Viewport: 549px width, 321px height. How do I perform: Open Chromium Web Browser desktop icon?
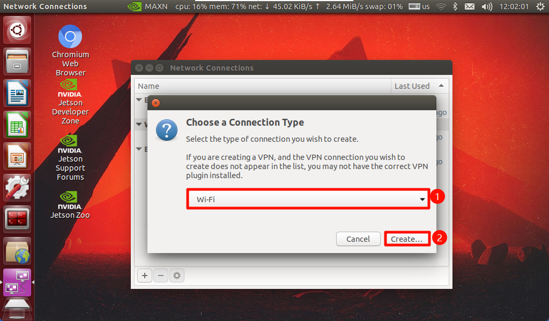(70, 50)
